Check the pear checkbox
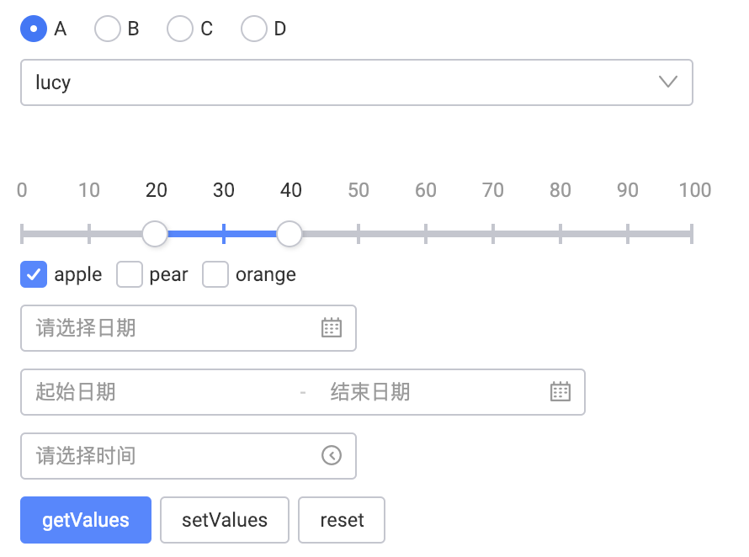 [x=130, y=274]
